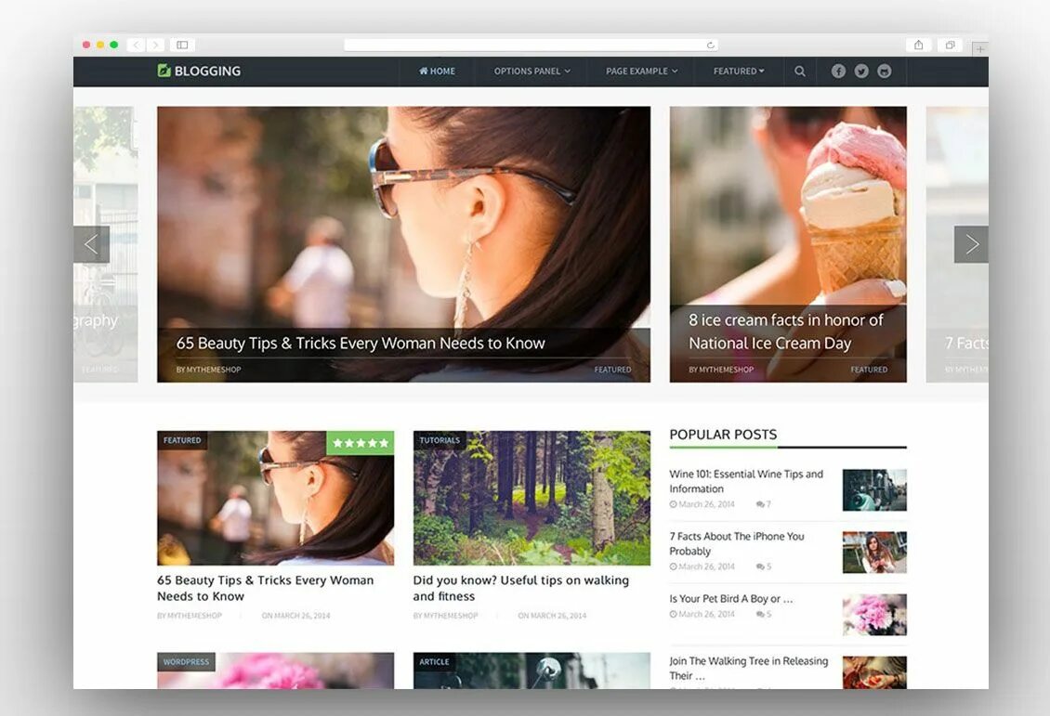Click the FEATURED category label on post

coord(182,440)
